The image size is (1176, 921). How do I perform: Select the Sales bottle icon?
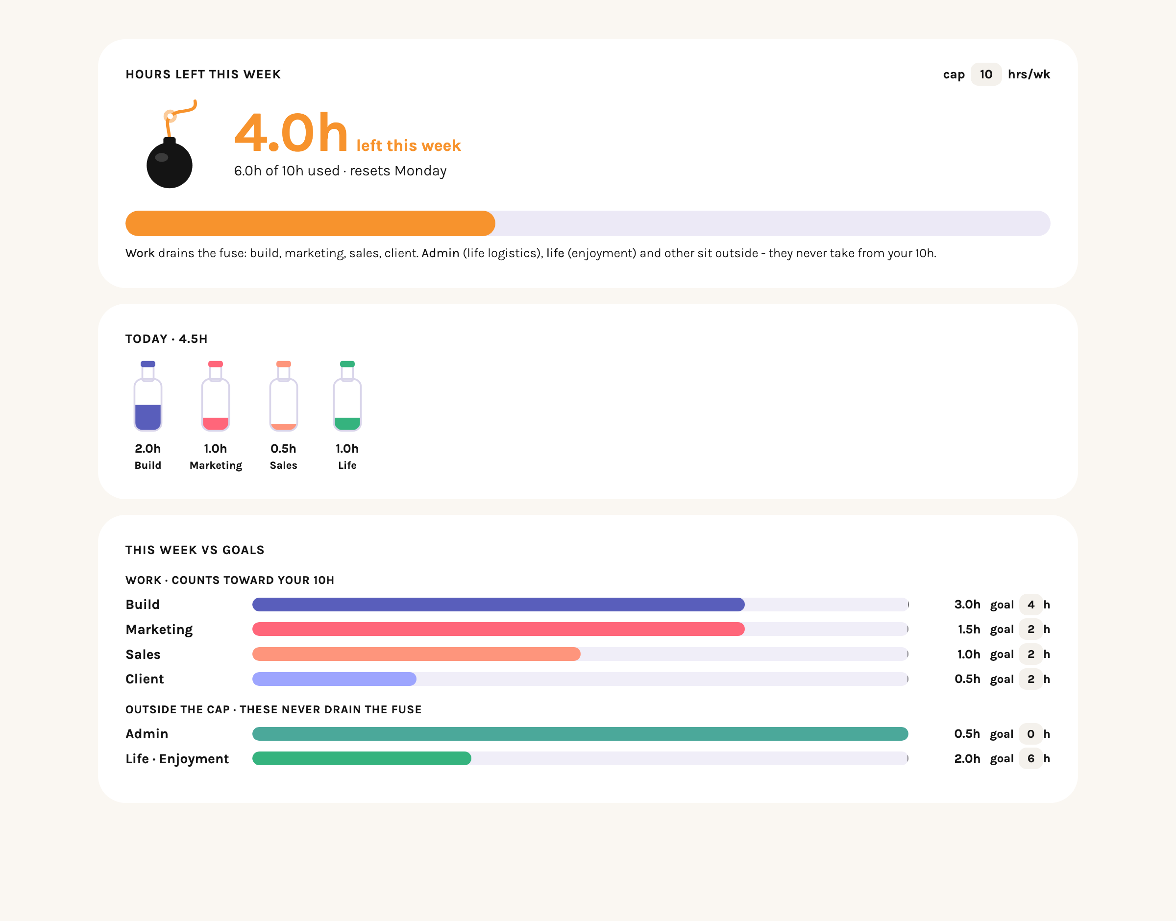pos(284,396)
